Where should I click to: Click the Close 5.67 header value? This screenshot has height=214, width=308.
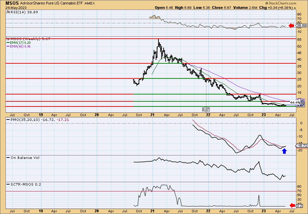[x=221, y=8]
